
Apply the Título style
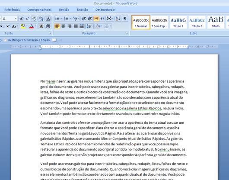coord(216,22)
